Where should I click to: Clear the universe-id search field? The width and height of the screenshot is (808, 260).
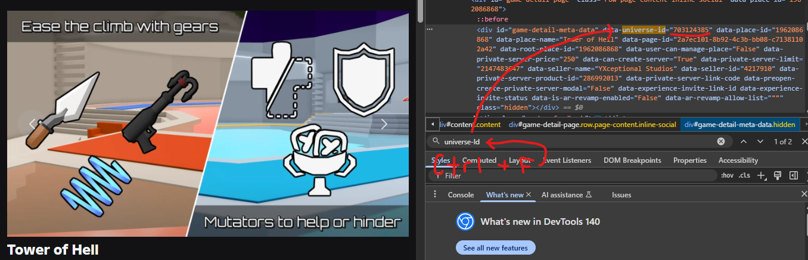[720, 142]
